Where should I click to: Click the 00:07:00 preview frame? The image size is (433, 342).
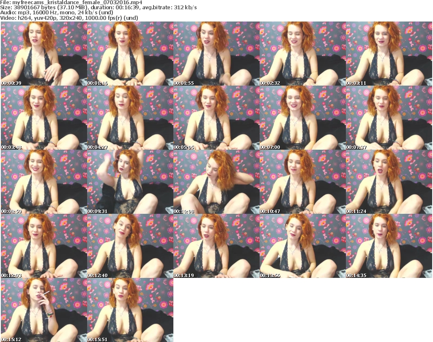tap(302, 118)
